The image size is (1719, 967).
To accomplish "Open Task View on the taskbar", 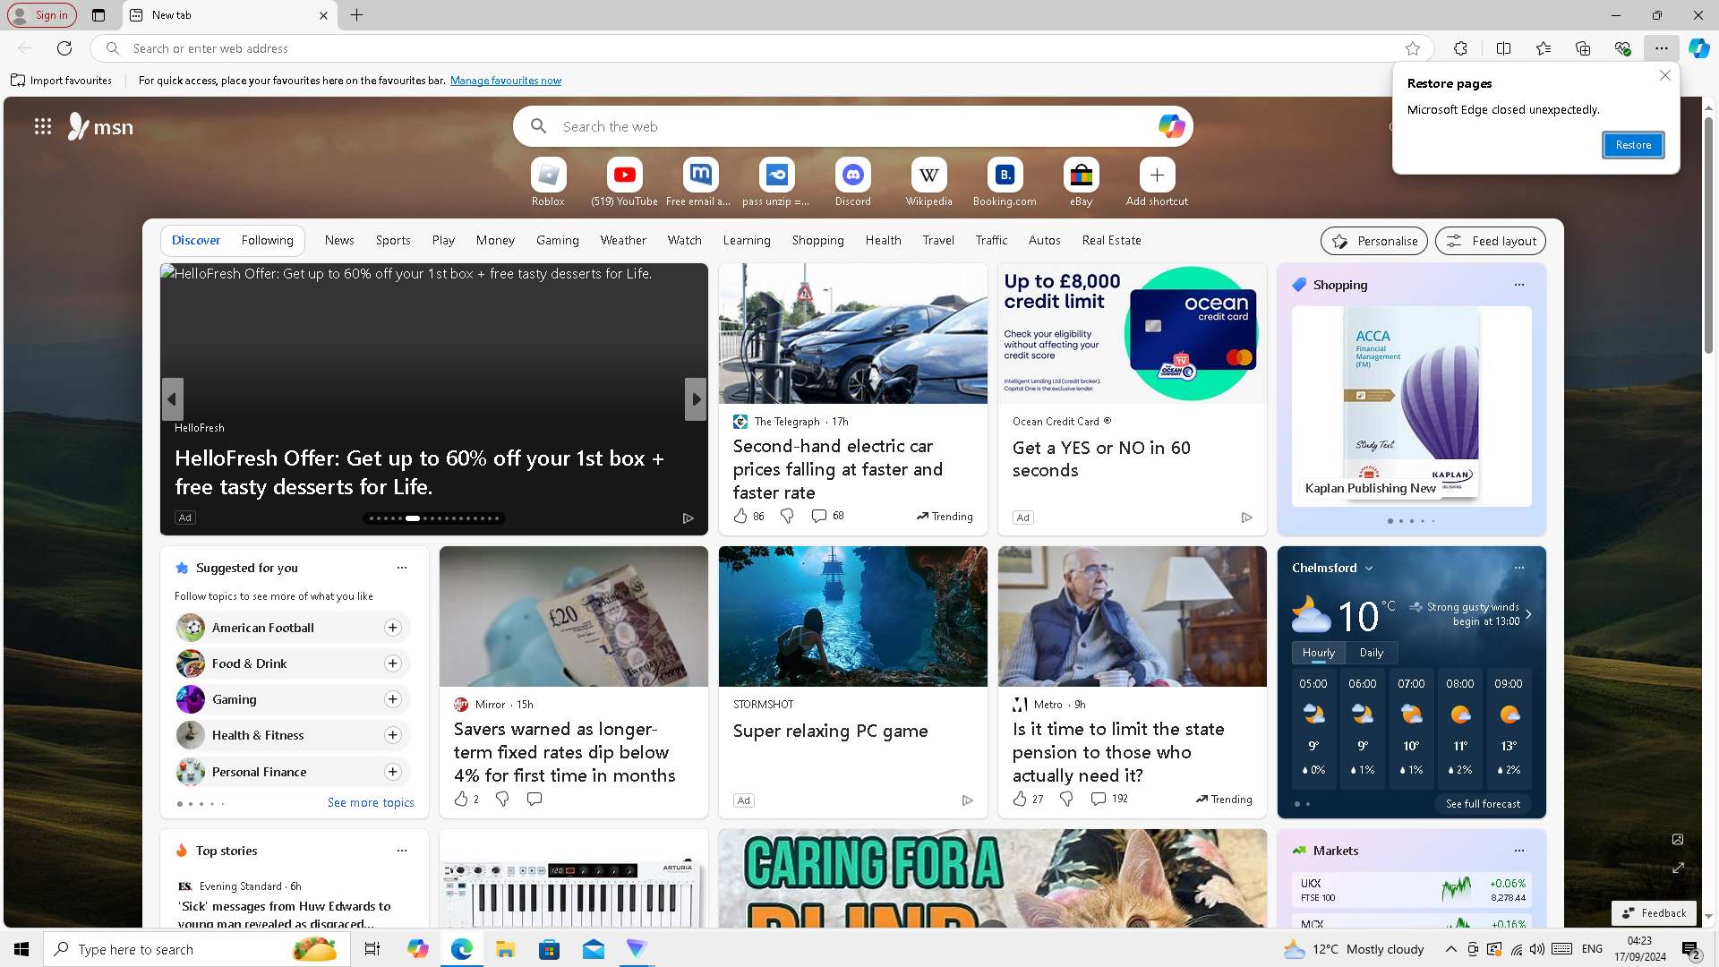I will [372, 949].
